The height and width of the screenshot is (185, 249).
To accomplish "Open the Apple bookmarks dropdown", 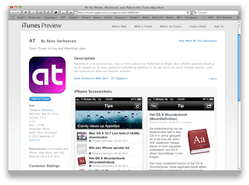I will [x=22, y=17].
